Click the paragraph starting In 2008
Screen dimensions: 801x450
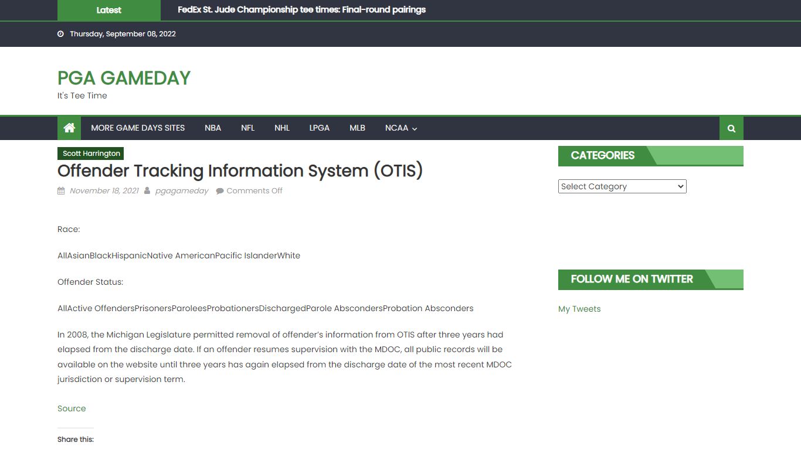[285, 357]
